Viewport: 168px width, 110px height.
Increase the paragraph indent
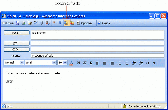(x=141, y=63)
